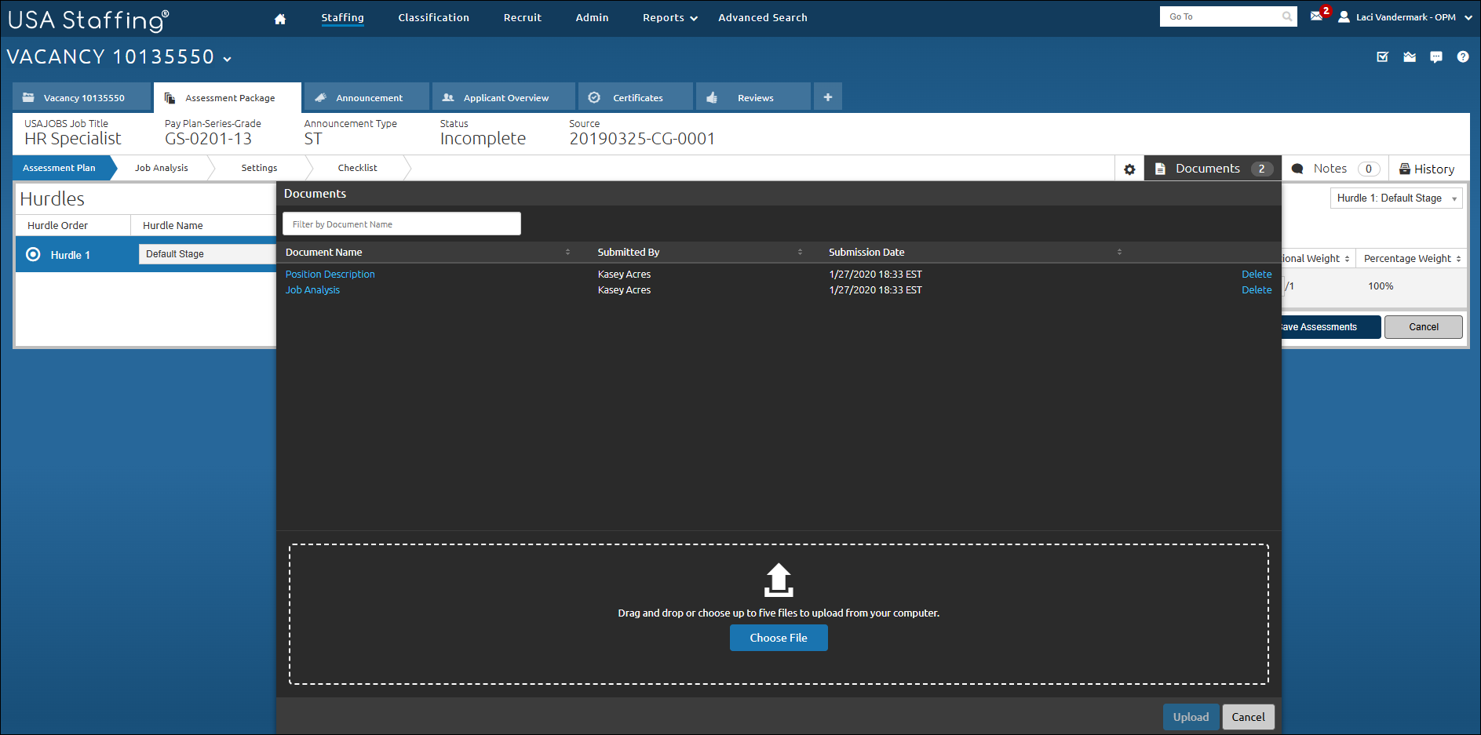Sort by Document Name column arrows

click(567, 252)
